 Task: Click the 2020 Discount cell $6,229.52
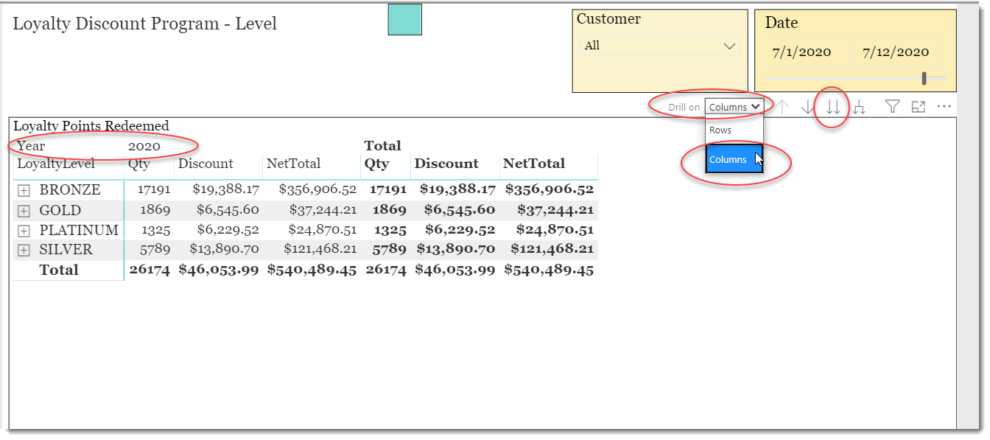(229, 230)
